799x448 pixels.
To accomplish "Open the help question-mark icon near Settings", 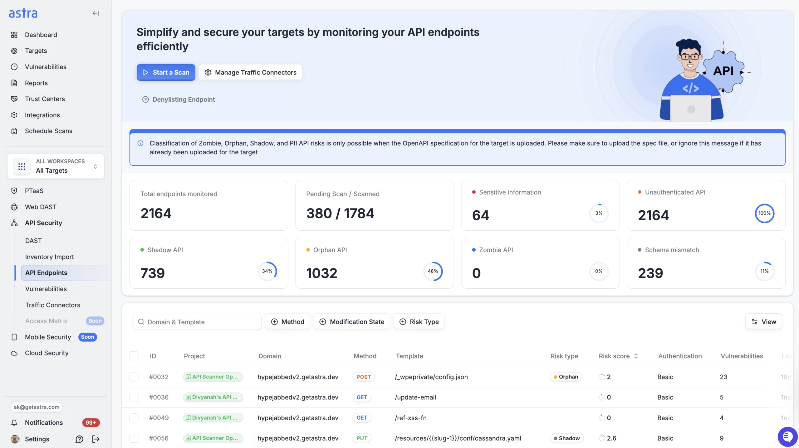I will 79,439.
